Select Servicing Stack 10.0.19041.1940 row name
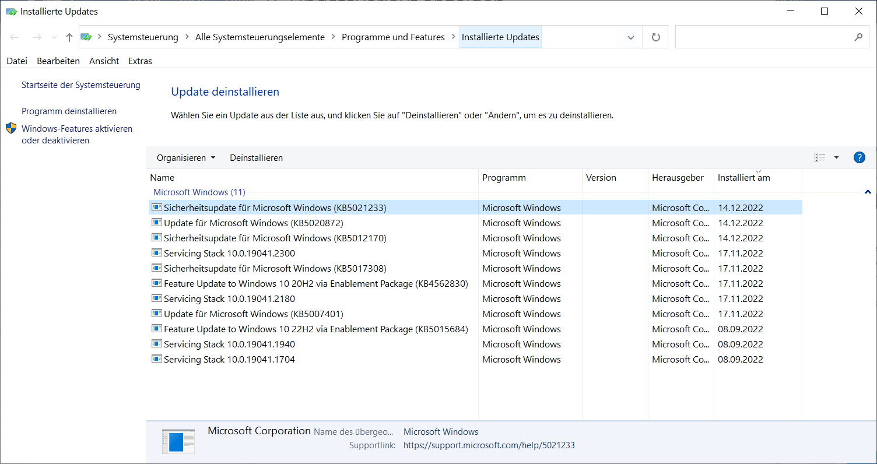This screenshot has height=464, width=877. click(230, 344)
